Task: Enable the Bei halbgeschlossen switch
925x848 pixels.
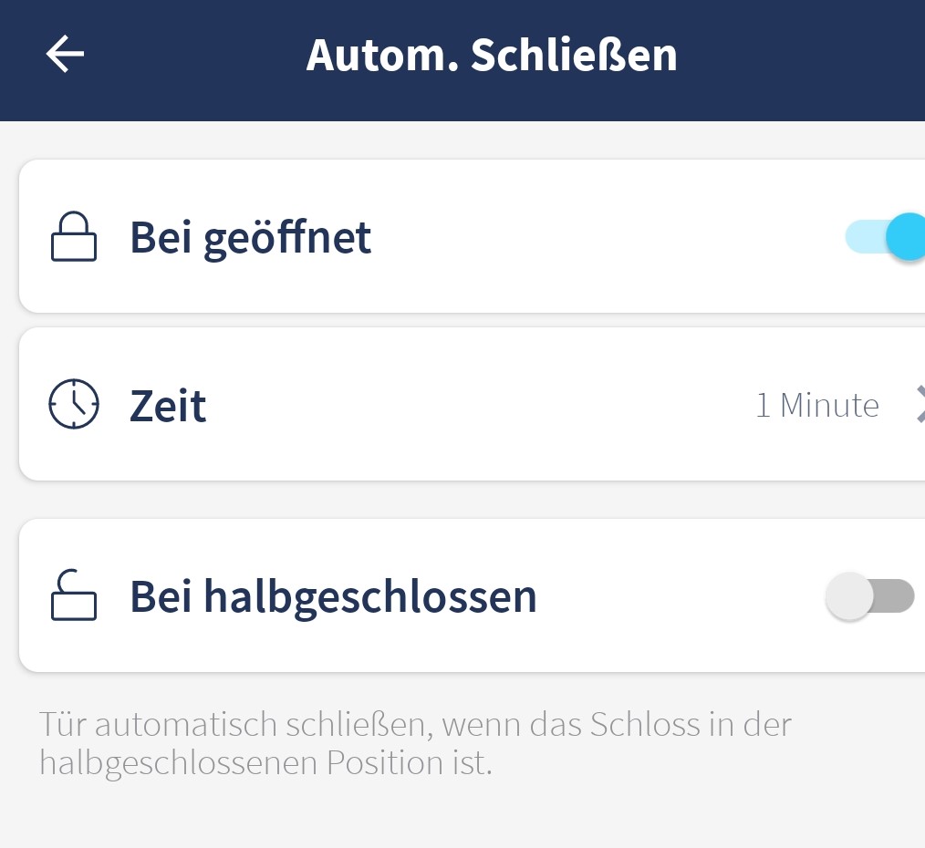Action: pos(870,595)
